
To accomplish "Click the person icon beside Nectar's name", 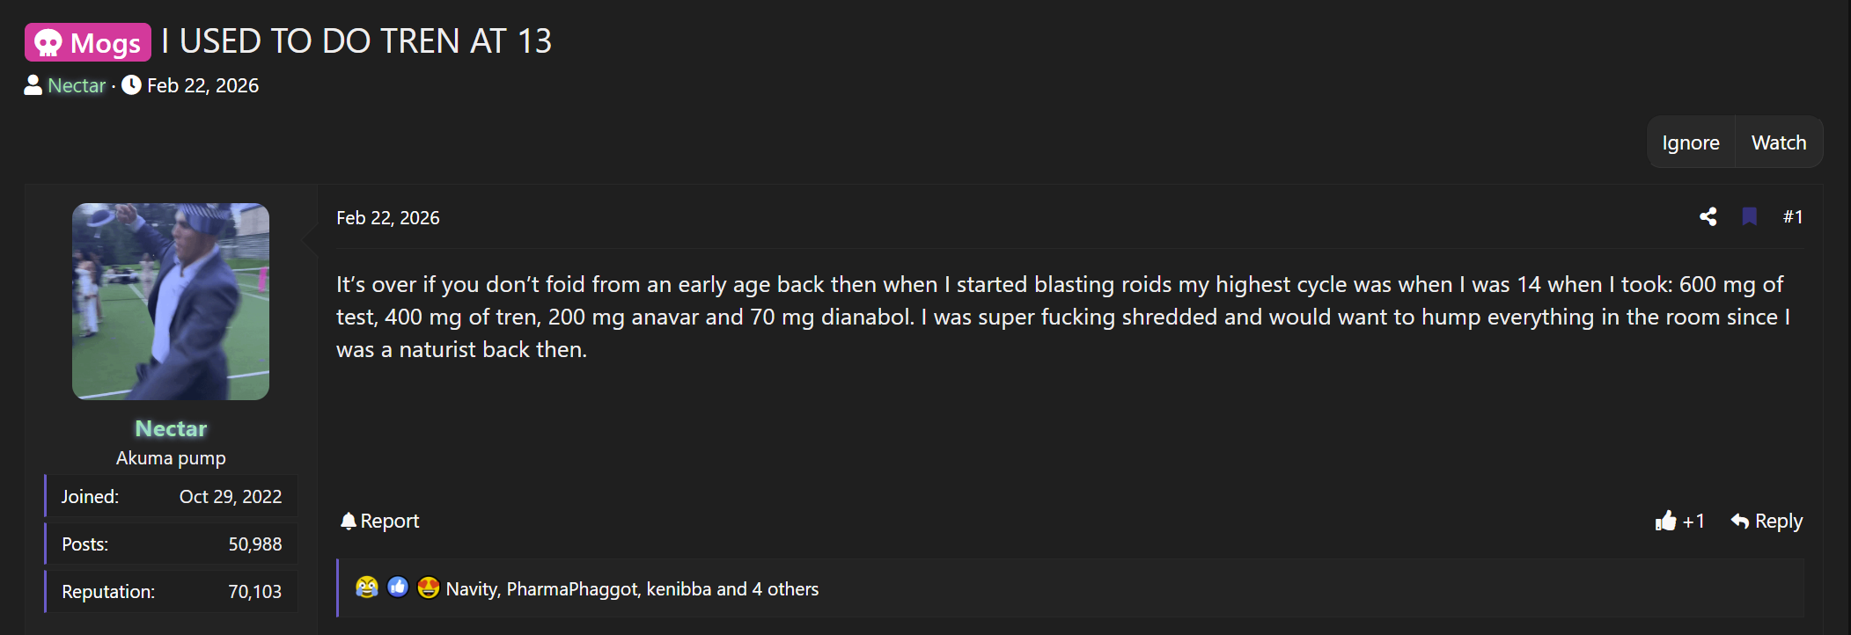I will tap(32, 85).
